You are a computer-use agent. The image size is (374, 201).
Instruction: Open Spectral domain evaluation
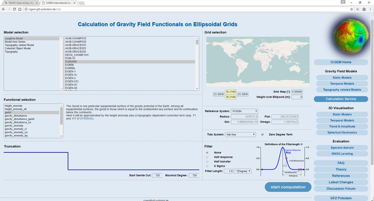pos(342,148)
